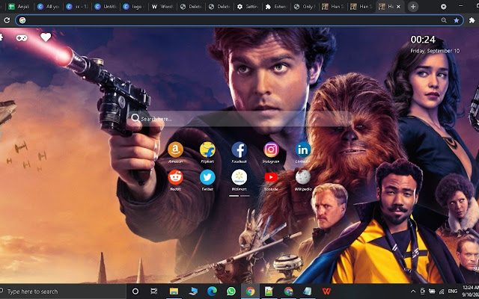Switch to the Anjali spreadsheet tab

point(19,7)
